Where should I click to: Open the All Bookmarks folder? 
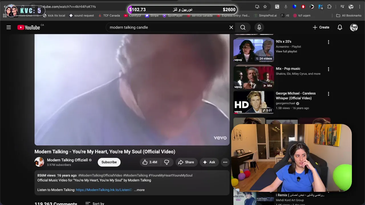(x=349, y=15)
